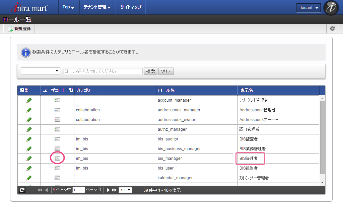The image size is (343, 209).
Task: Open the tenant user dropdown
Action: coord(308,8)
